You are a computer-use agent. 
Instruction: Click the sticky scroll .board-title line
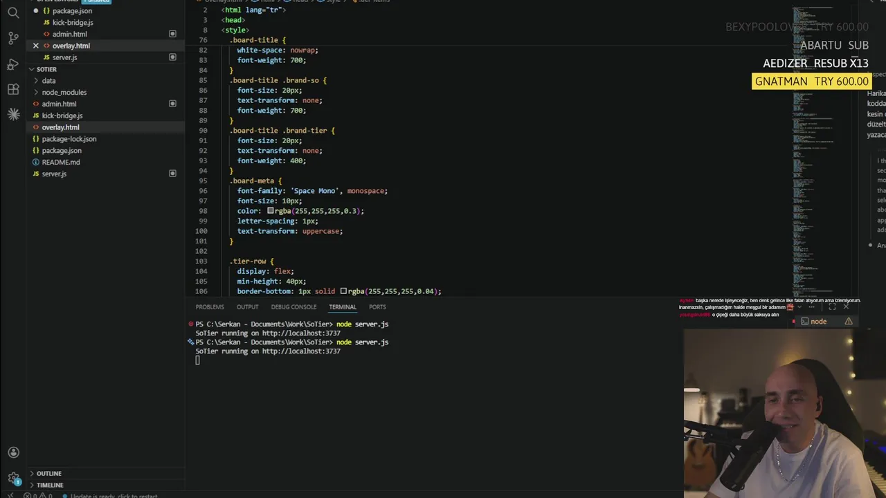click(x=259, y=40)
